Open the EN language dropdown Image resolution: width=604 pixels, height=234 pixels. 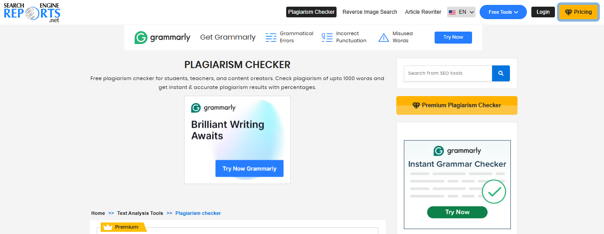click(461, 12)
